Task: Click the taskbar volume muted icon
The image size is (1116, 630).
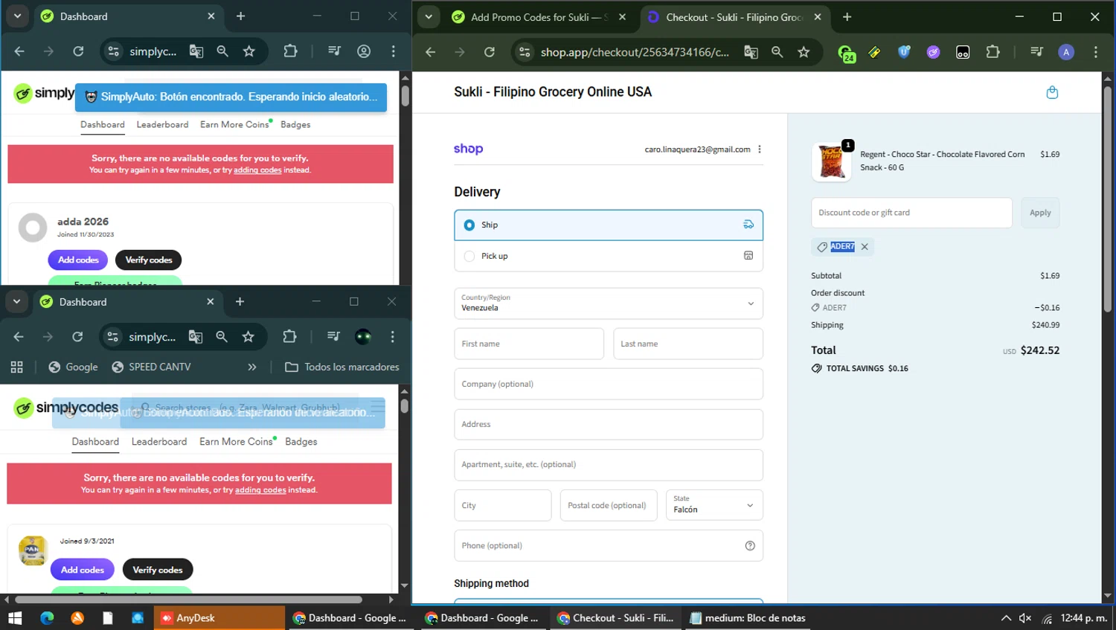Action: 1025,618
